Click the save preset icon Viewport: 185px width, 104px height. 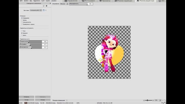pos(44,10)
